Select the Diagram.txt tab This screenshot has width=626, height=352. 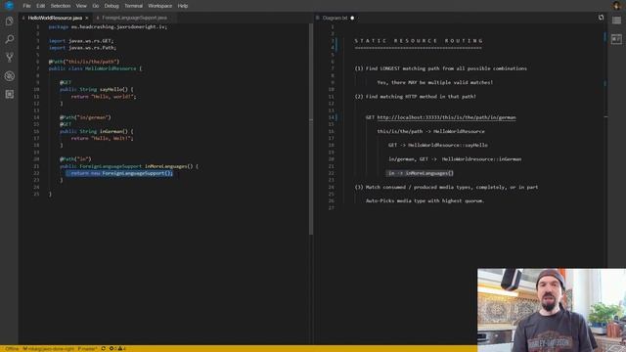coord(335,18)
